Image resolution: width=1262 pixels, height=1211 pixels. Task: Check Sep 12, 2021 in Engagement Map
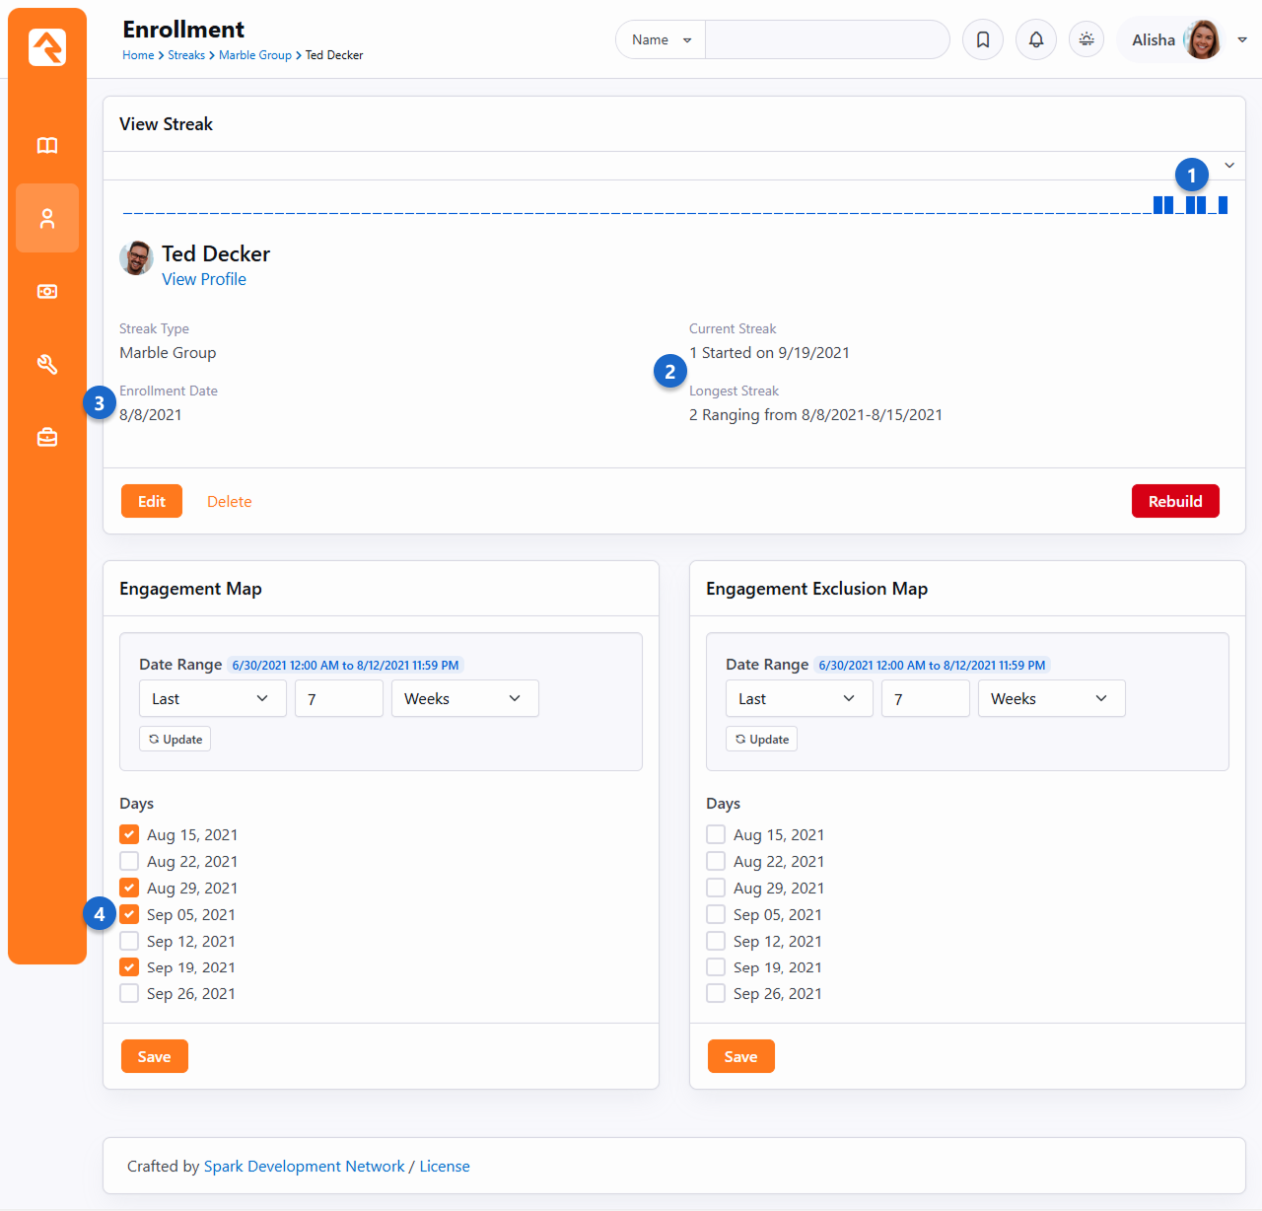[x=129, y=941]
